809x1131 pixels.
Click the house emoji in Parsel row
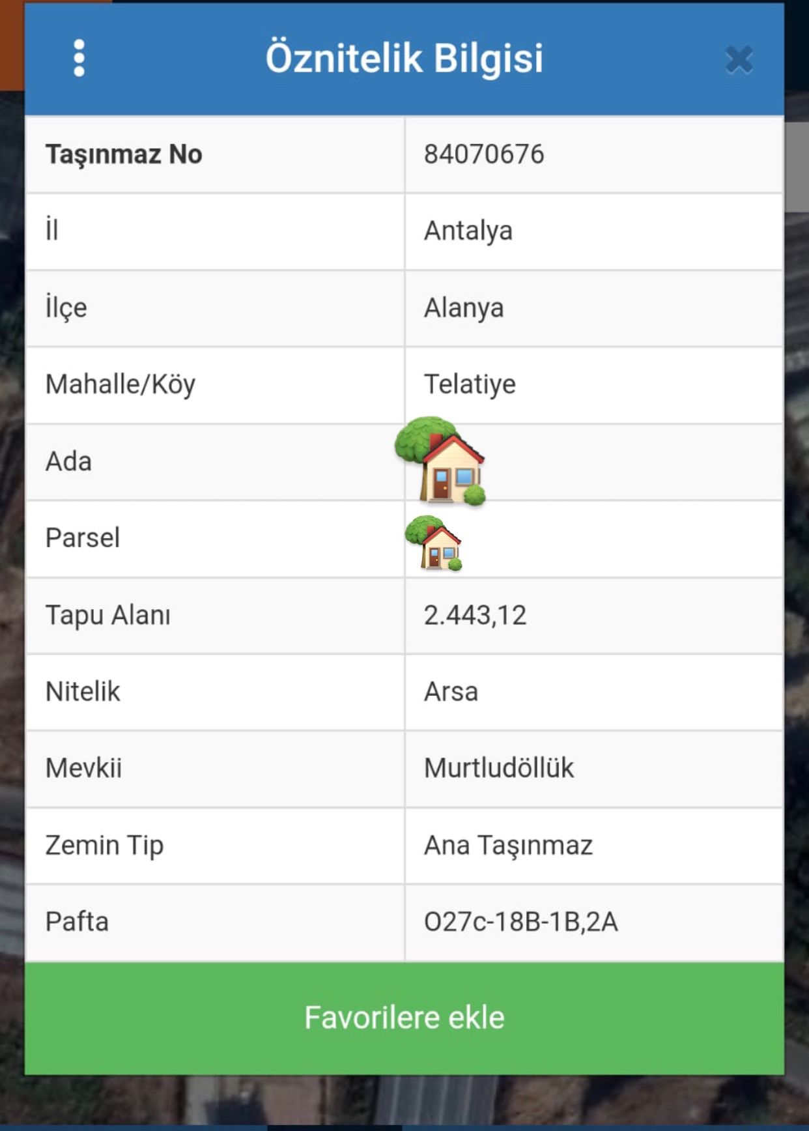coord(434,543)
